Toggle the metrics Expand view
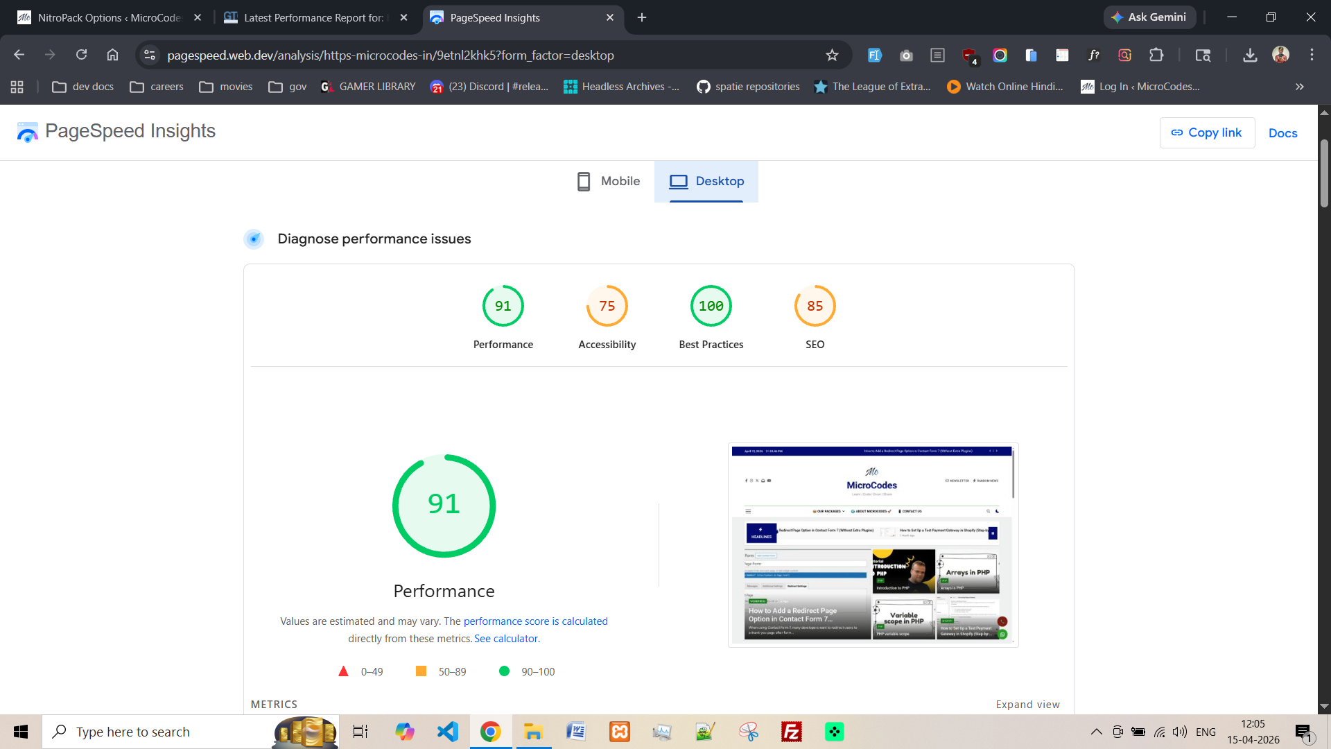The width and height of the screenshot is (1331, 749). [1027, 705]
